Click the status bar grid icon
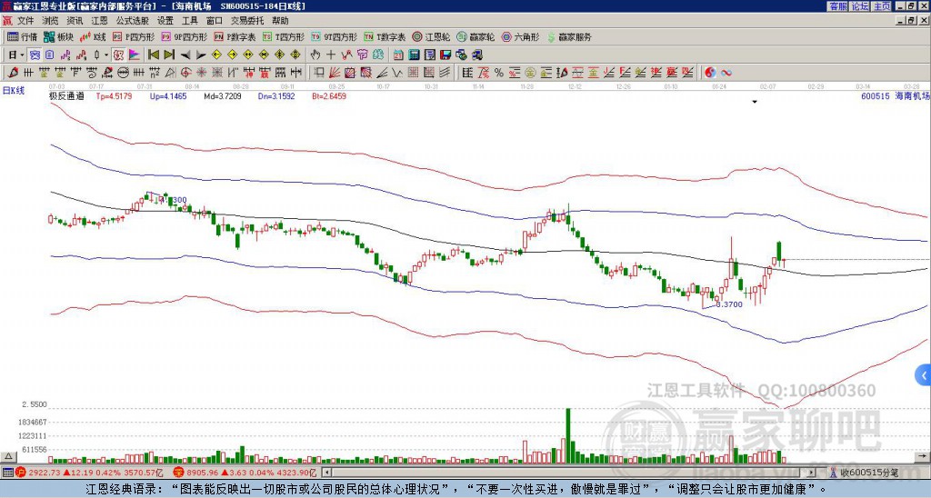 click(x=7, y=473)
